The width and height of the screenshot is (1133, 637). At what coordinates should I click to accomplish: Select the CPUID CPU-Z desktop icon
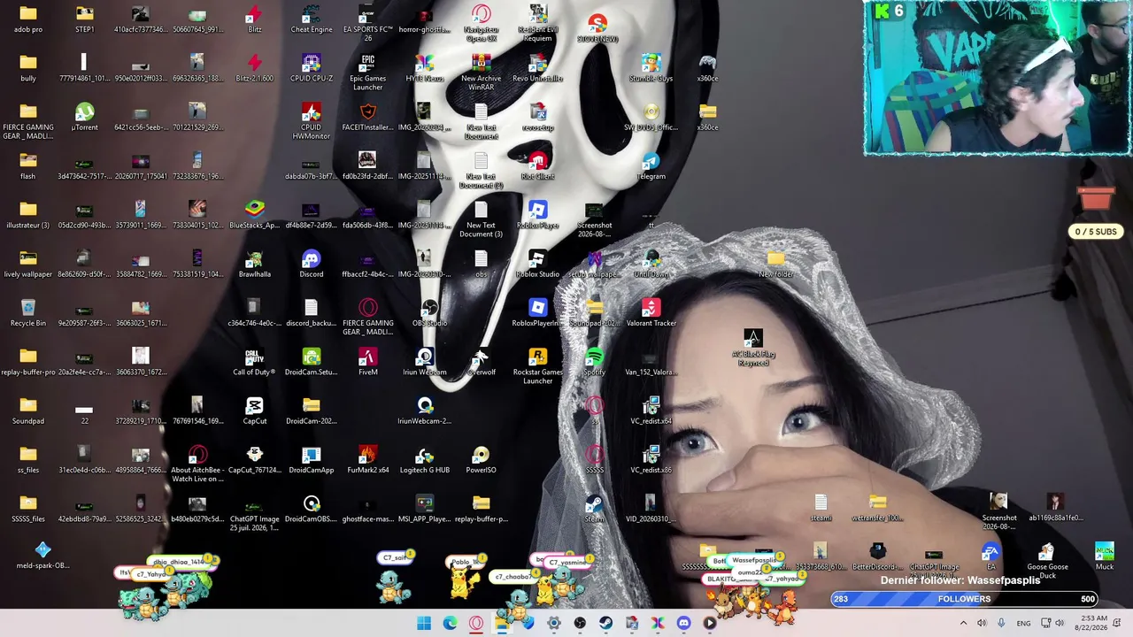(312, 68)
